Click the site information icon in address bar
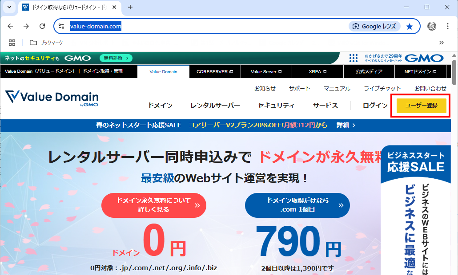 (x=62, y=26)
